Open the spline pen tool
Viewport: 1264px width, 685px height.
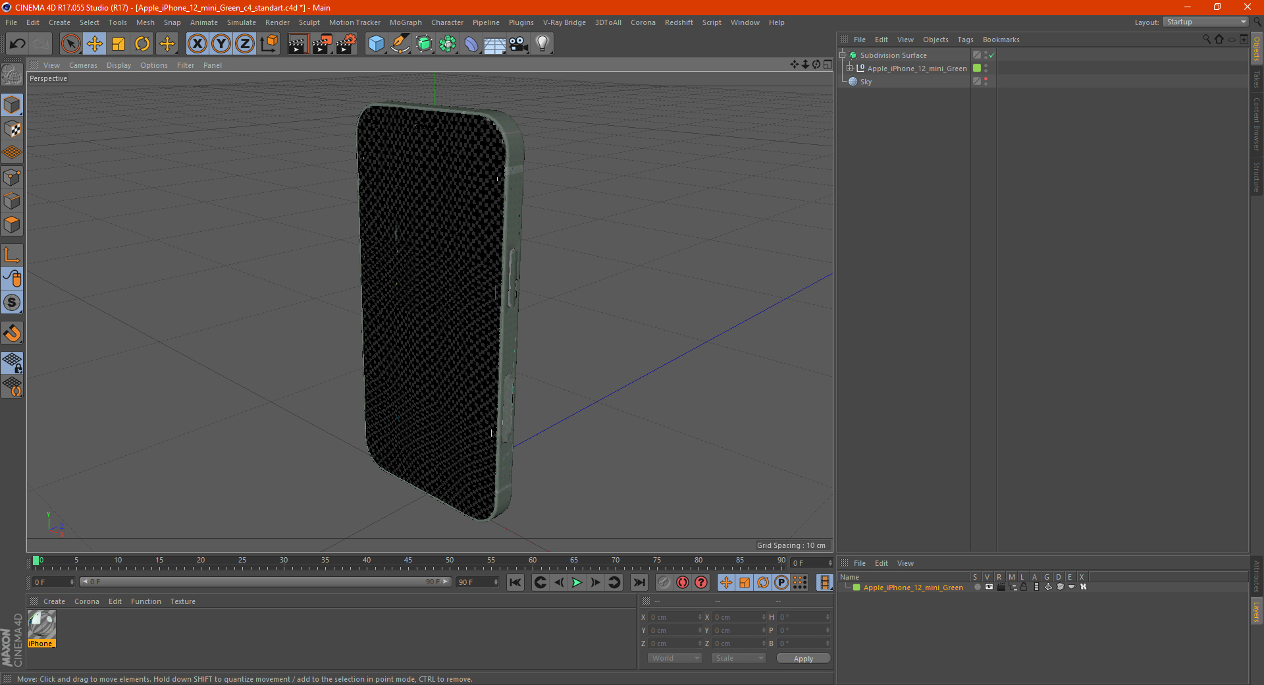pos(400,44)
